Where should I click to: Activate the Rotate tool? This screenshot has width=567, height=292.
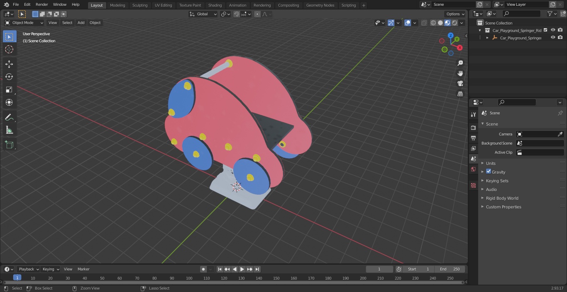9,77
